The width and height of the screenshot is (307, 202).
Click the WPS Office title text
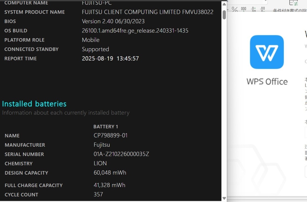(x=267, y=82)
